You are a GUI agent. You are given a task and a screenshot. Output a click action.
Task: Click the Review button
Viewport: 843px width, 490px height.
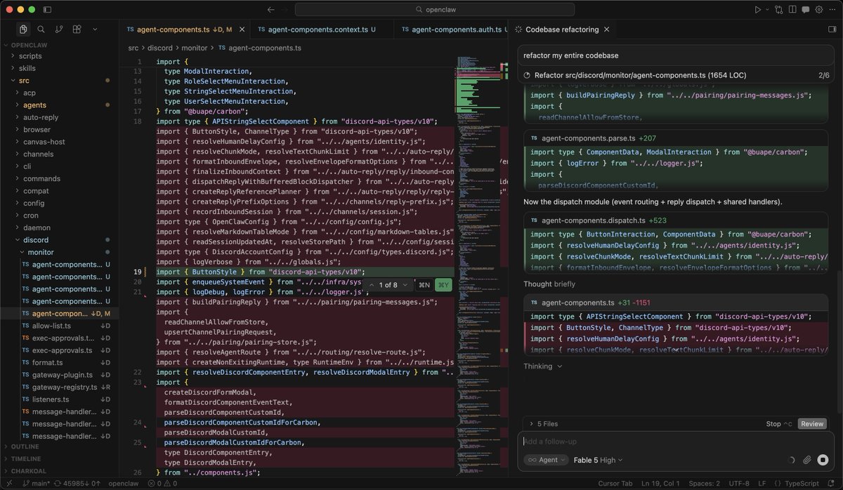pos(812,424)
